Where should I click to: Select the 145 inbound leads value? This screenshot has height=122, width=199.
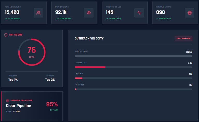point(109,12)
